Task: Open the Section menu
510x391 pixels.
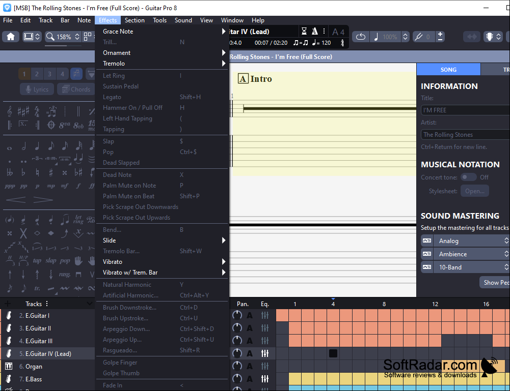Action: click(x=135, y=20)
